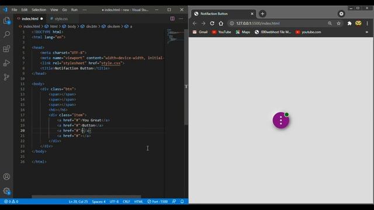Viewport: 374px width, 210px height.
Task: Open editor More Actions ellipsis
Action: (181, 19)
